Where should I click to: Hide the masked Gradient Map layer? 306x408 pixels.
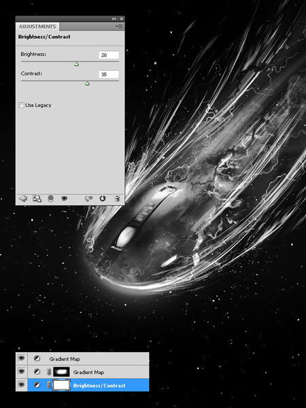pyautogui.click(x=21, y=371)
